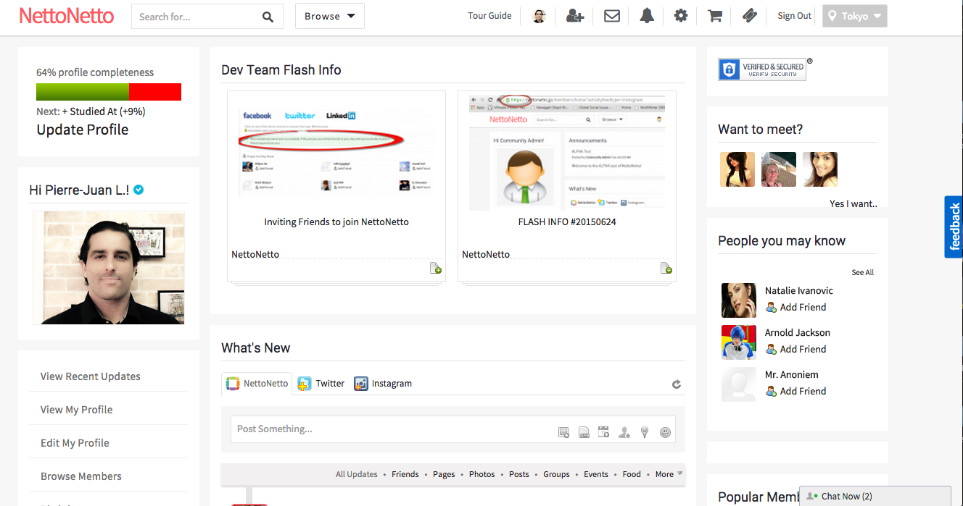
Task: Click add icon under FLASH INFO card
Action: pos(666,269)
